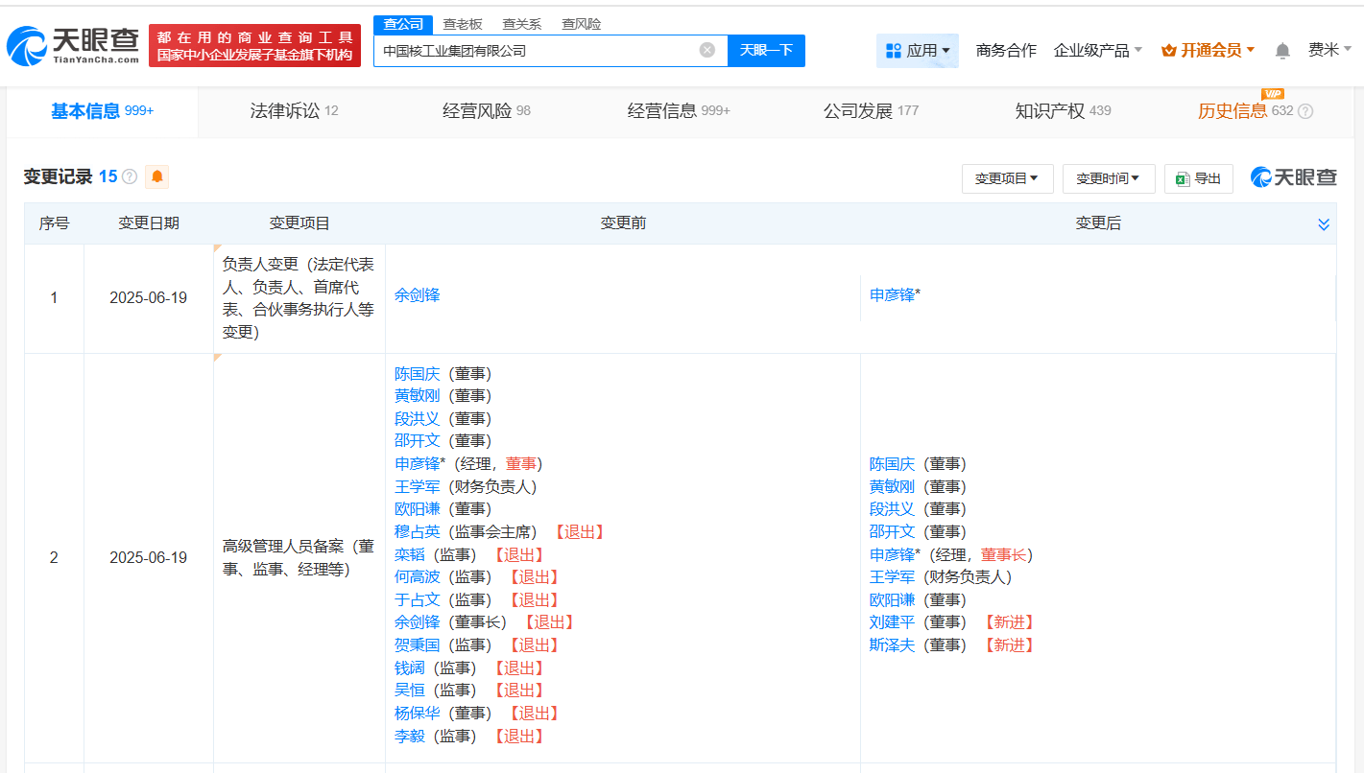Switch to the 查老板 search tab
1364x773 pixels.
coord(463,24)
